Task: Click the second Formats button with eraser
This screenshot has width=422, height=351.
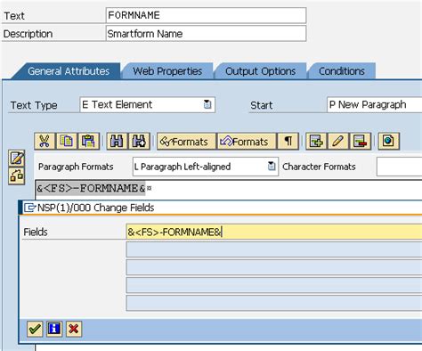Action: [247, 141]
